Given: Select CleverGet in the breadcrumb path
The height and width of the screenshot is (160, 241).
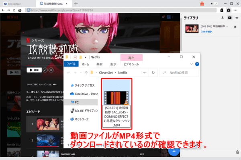Looking at the screenshot, I should point(106,73).
